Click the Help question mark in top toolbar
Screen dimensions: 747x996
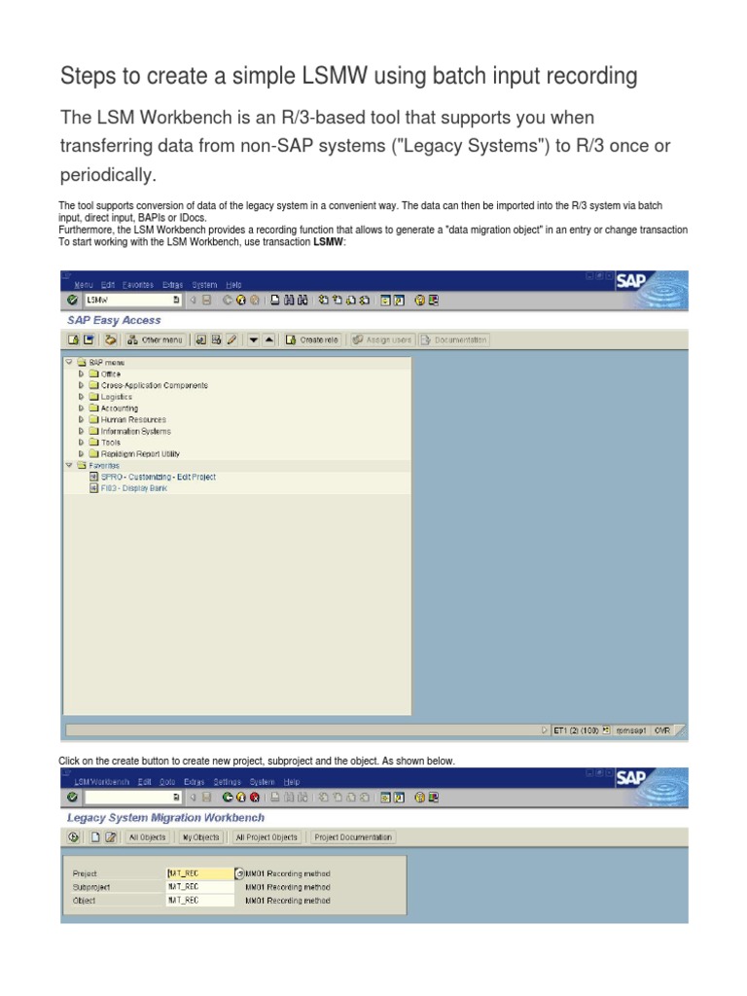click(x=419, y=301)
